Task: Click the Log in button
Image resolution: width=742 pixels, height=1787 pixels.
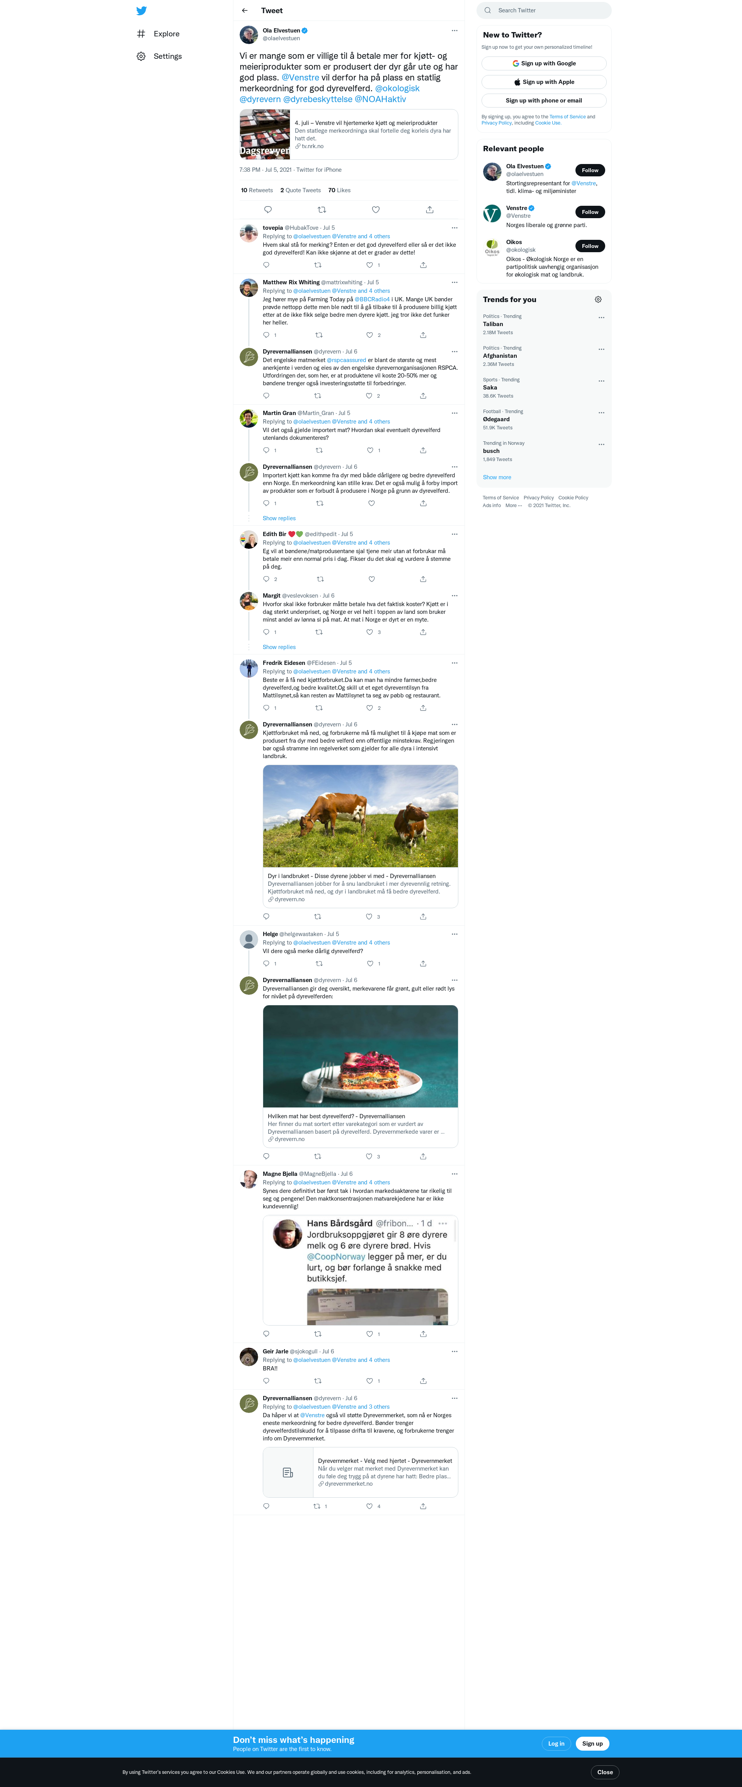Action: coord(556,1743)
